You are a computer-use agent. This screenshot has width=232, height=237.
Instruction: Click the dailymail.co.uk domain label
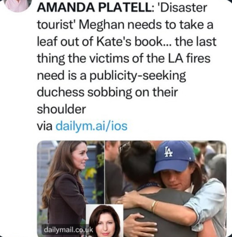[68, 230]
